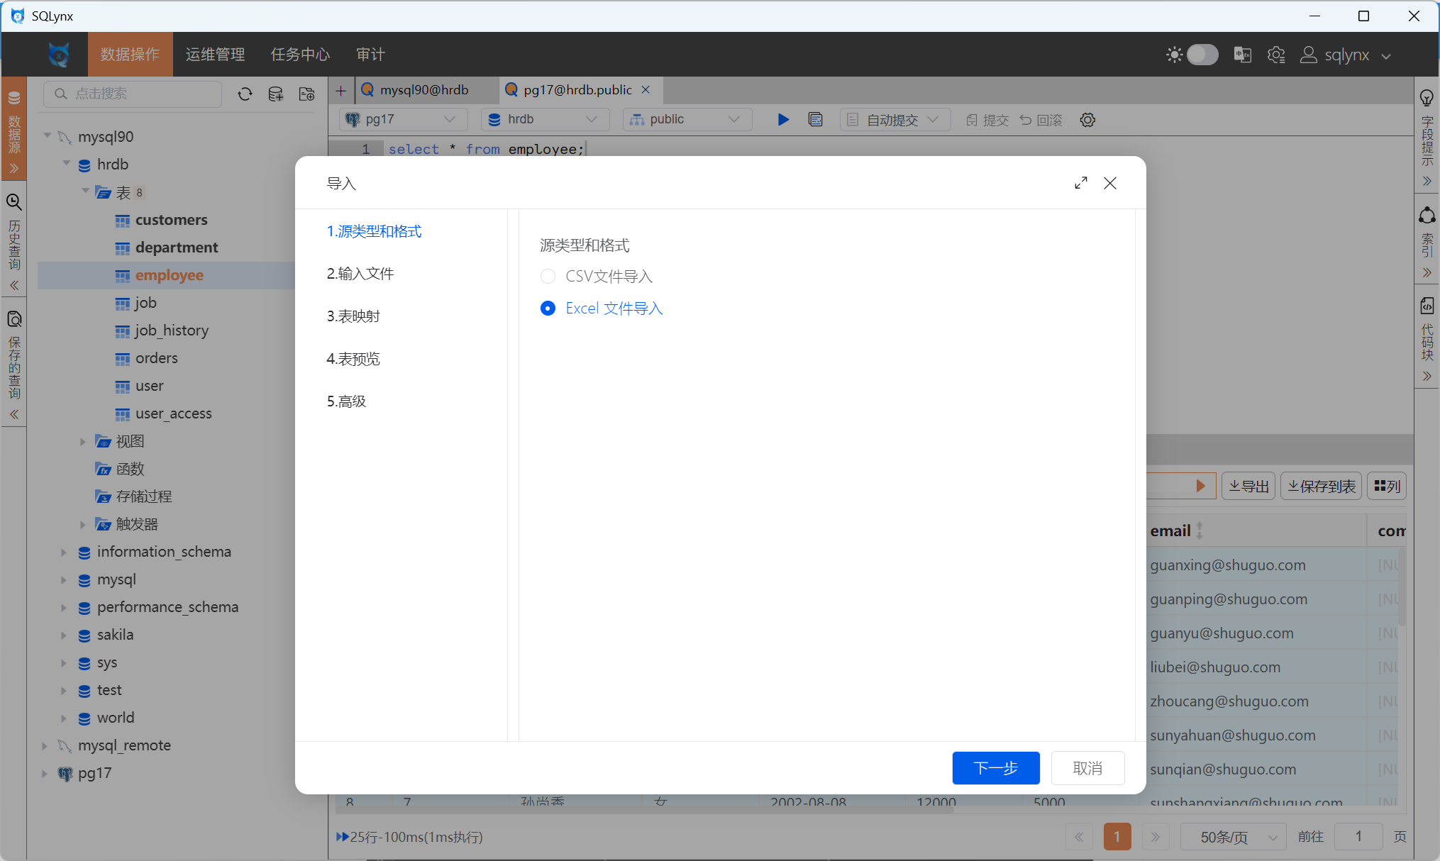Switch to the mysql90@hrdb tab

point(424,90)
